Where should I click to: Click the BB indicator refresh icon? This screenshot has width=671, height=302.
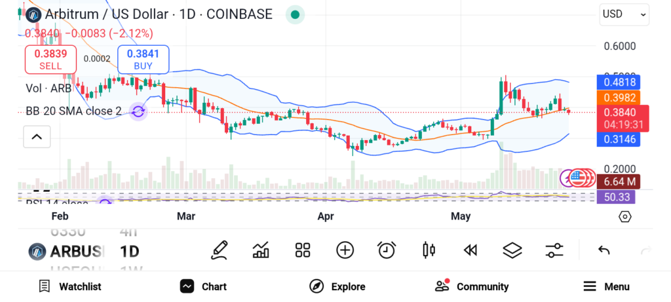click(138, 111)
